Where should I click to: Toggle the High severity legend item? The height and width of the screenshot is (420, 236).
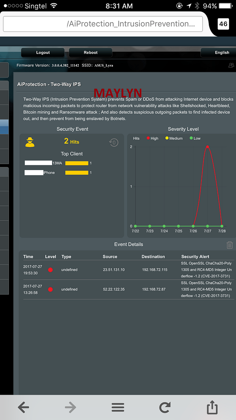pos(151,138)
